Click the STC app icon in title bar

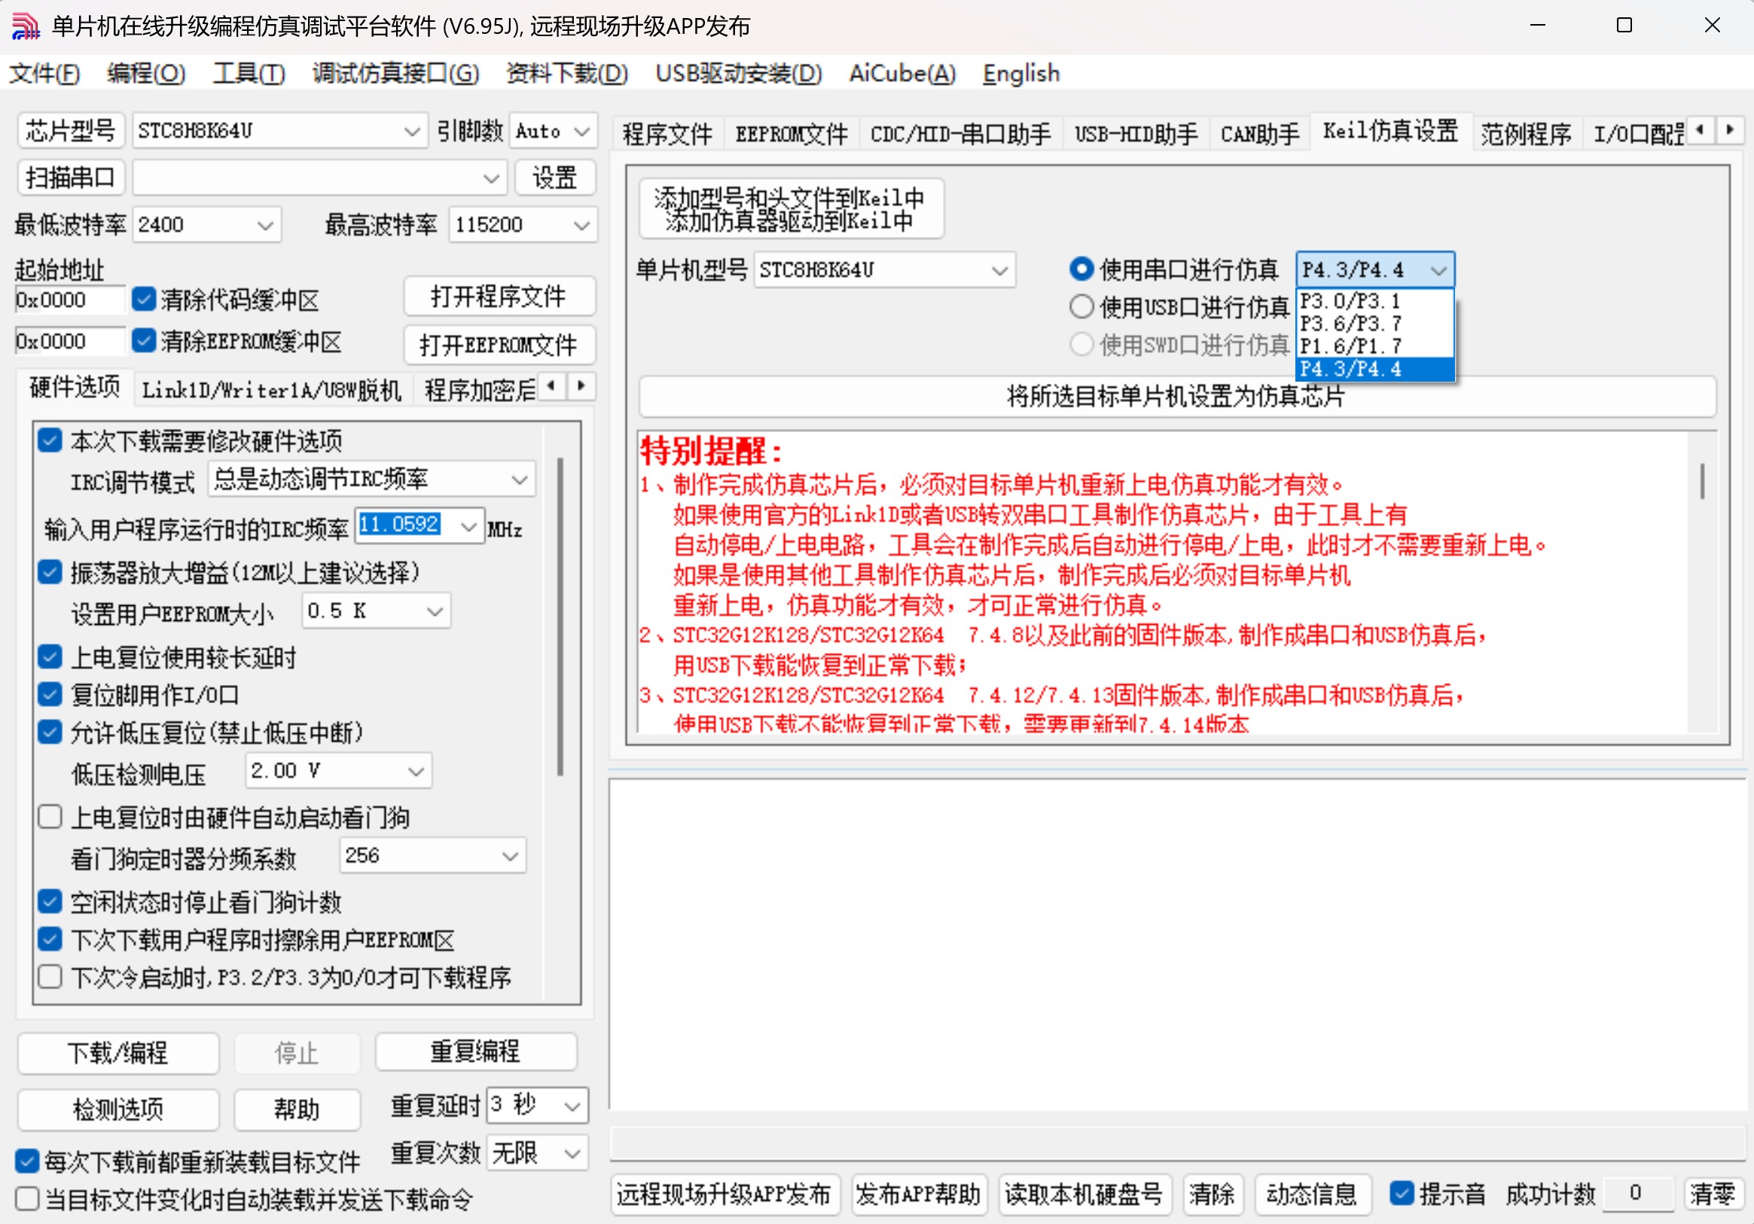(25, 26)
